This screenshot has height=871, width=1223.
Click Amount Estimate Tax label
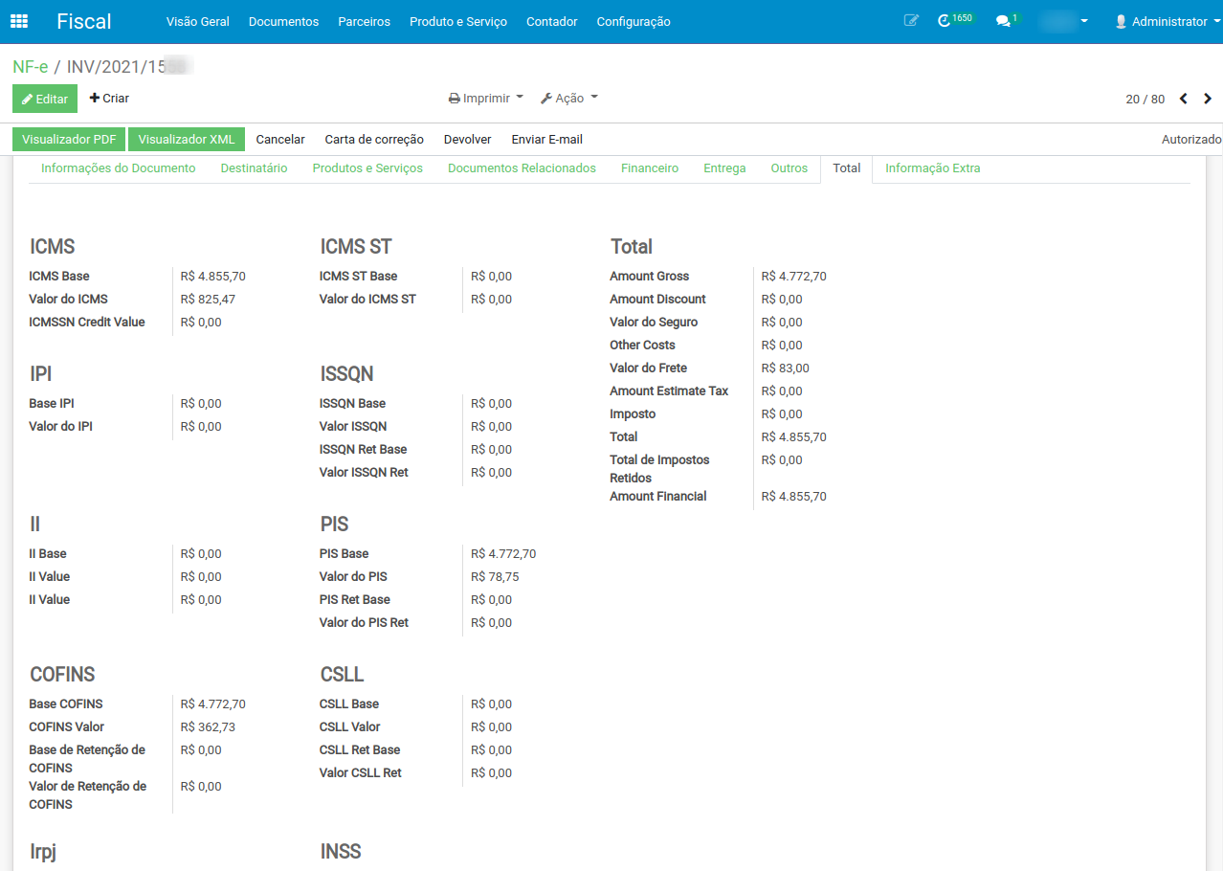click(x=669, y=391)
